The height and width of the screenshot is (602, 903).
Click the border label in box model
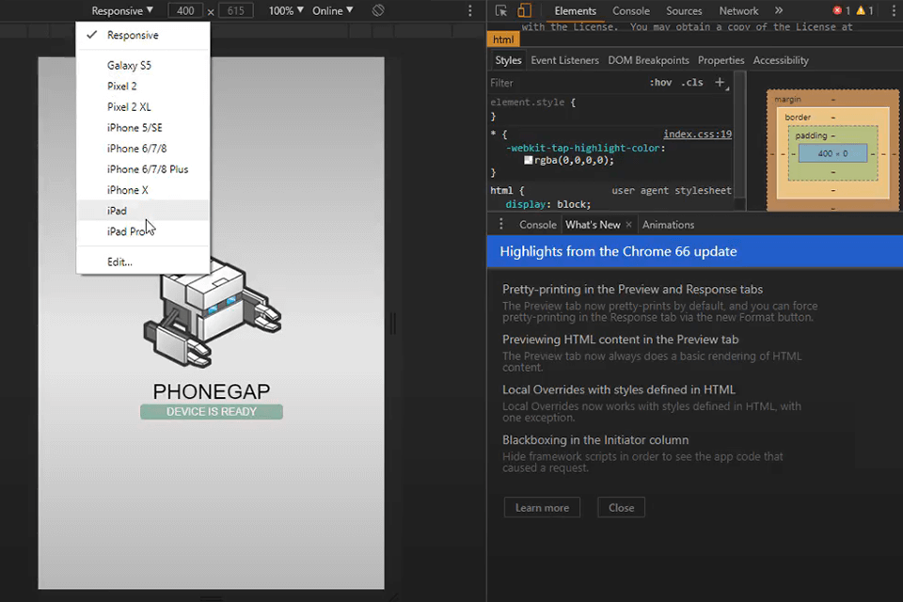click(798, 117)
